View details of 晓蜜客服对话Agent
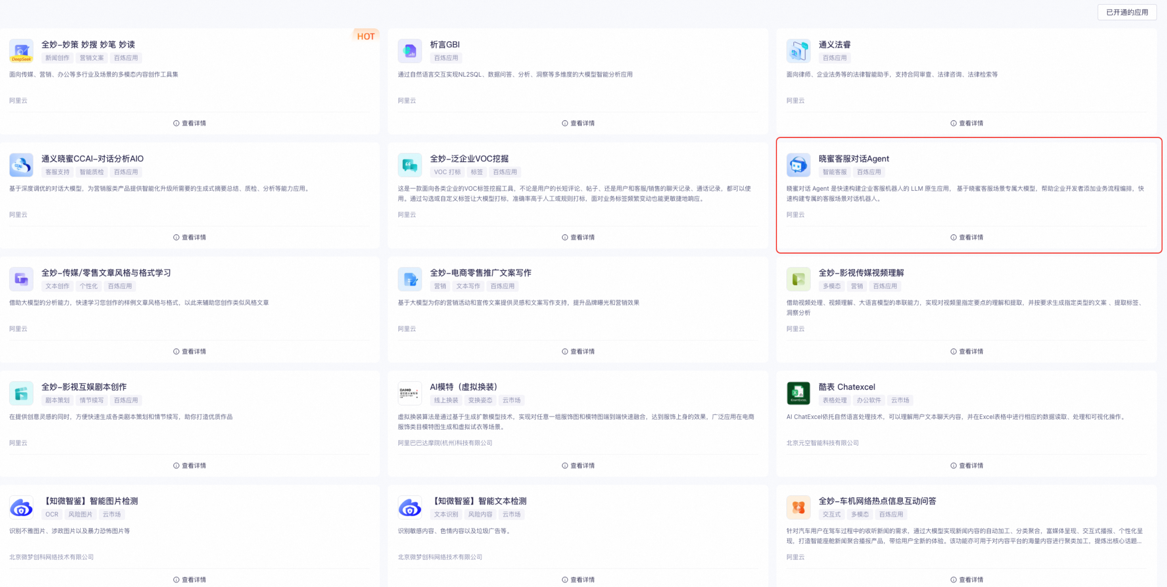 pos(967,237)
